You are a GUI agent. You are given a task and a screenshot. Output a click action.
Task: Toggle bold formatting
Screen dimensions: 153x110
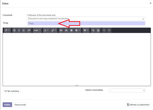[14, 30]
